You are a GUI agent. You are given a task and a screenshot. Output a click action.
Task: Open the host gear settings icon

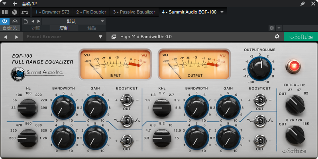click(x=272, y=28)
